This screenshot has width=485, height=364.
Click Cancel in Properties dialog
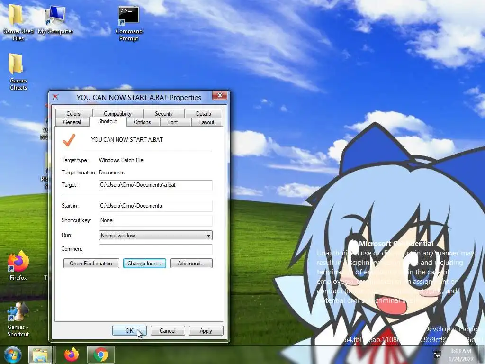click(x=168, y=330)
